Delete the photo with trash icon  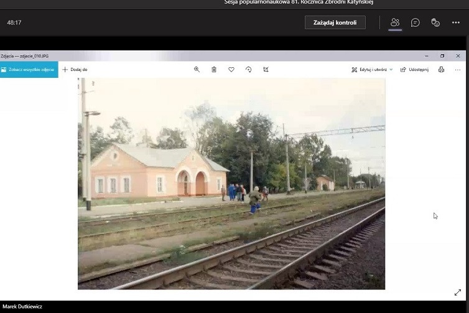[214, 70]
